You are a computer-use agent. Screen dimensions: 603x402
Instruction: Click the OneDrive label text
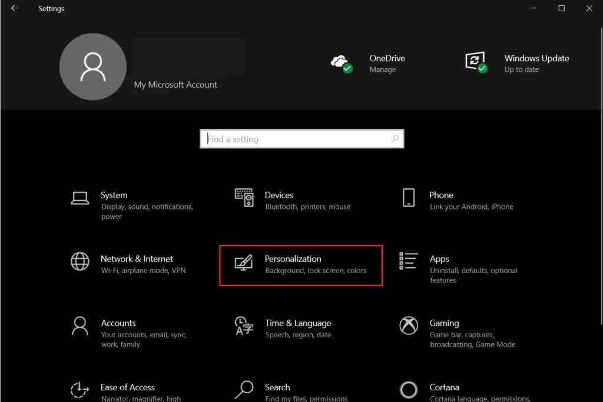(x=387, y=58)
